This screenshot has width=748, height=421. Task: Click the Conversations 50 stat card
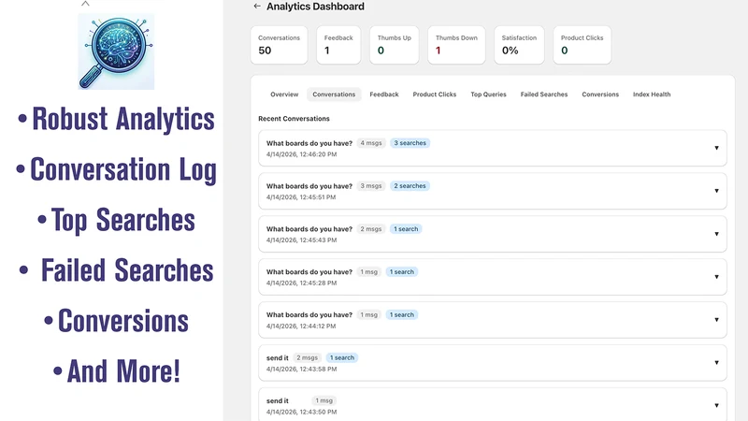click(x=279, y=45)
